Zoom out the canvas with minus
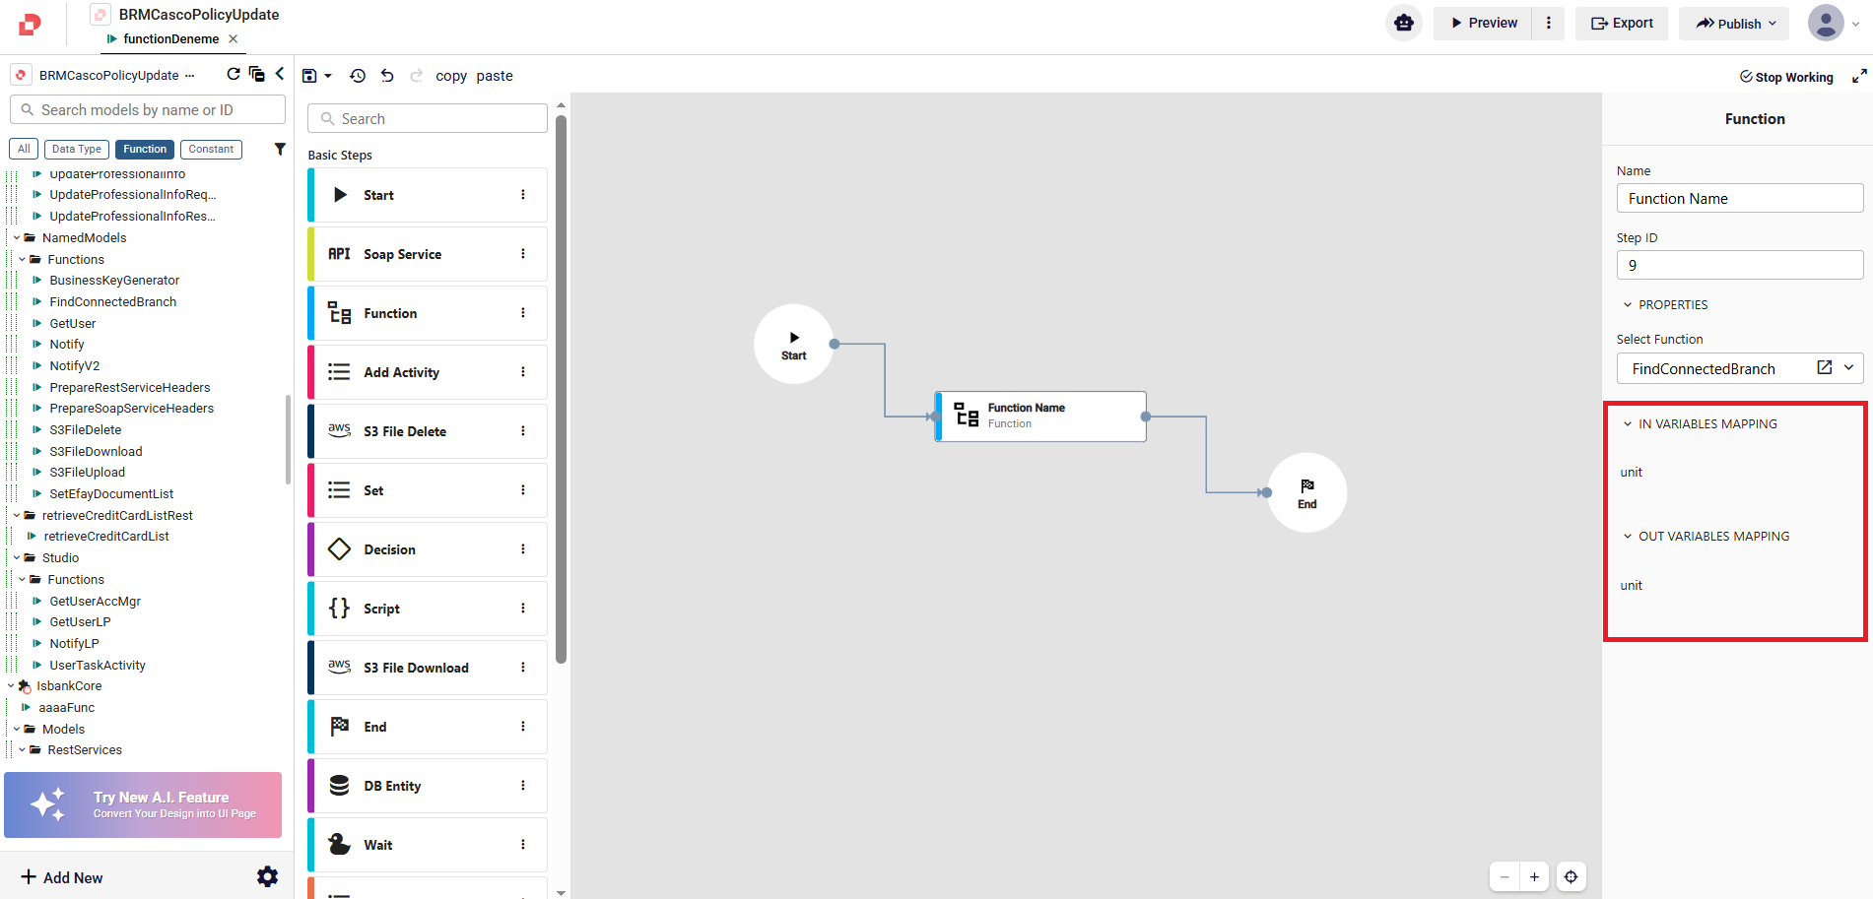Image resolution: width=1873 pixels, height=899 pixels. 1505,876
